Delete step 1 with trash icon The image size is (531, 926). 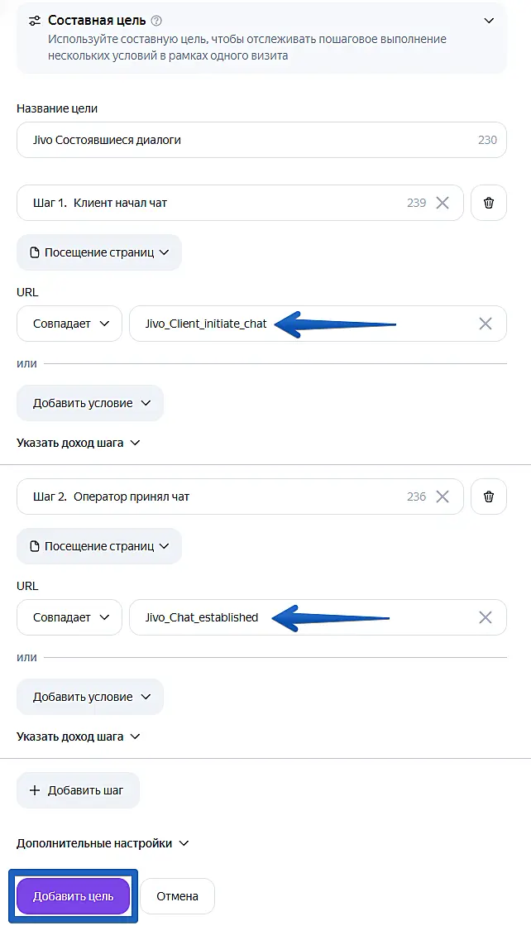pos(489,203)
